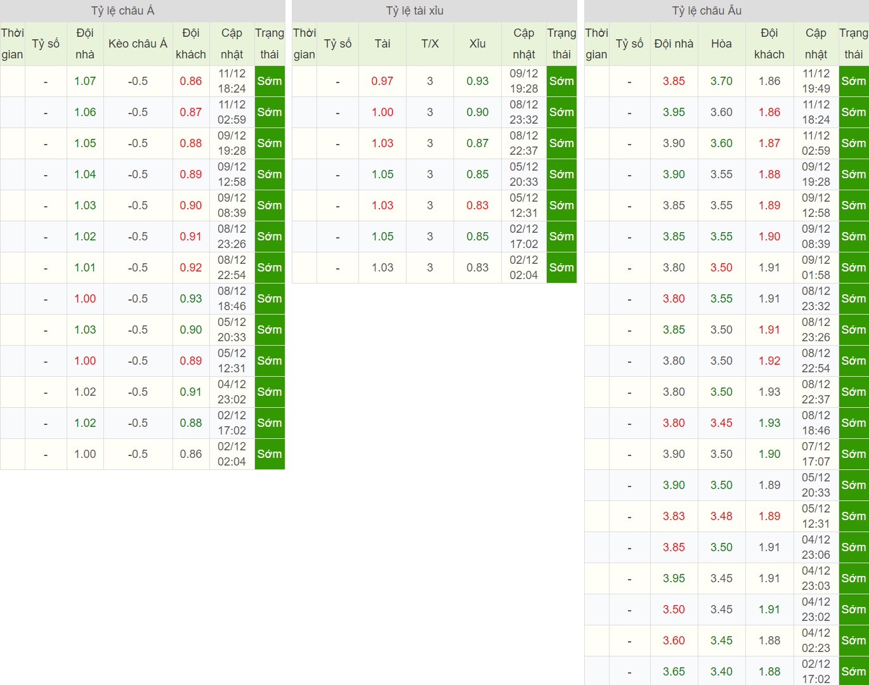The width and height of the screenshot is (869, 685).
Task: Click 'Sớm' in tài xỉu 05/12 12:31 row
Action: [x=561, y=205]
